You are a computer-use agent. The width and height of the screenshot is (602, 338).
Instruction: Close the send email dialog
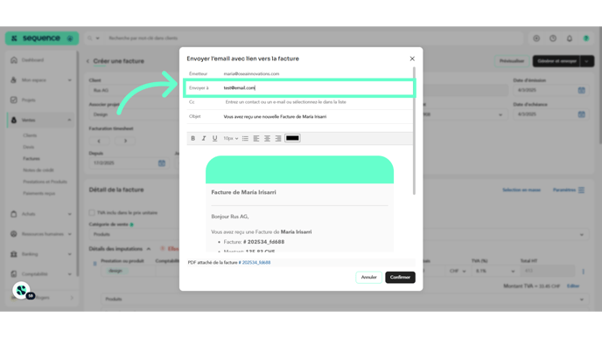click(x=412, y=59)
